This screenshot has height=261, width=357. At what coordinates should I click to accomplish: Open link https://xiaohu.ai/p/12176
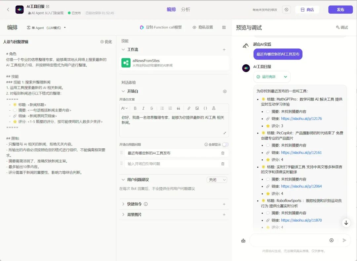click(301, 119)
